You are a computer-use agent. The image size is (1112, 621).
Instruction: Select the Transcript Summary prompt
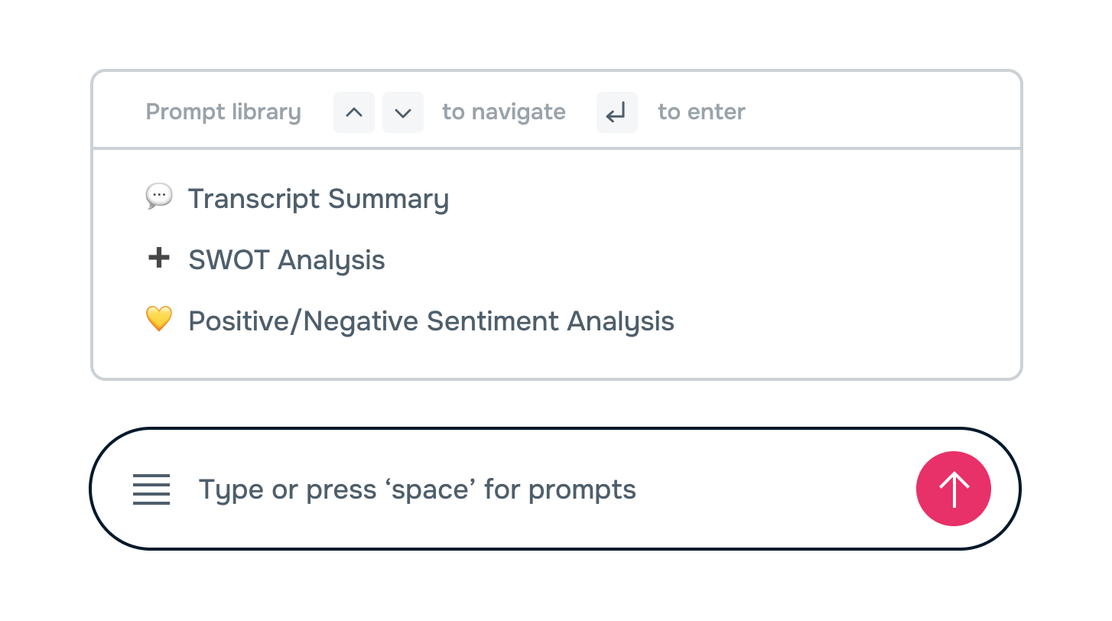click(318, 199)
